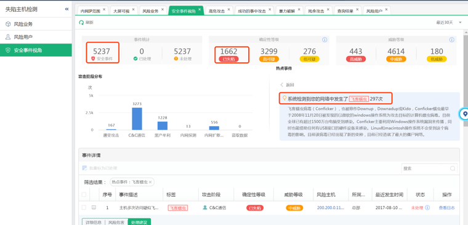Click the search magnifier icon

point(453,168)
